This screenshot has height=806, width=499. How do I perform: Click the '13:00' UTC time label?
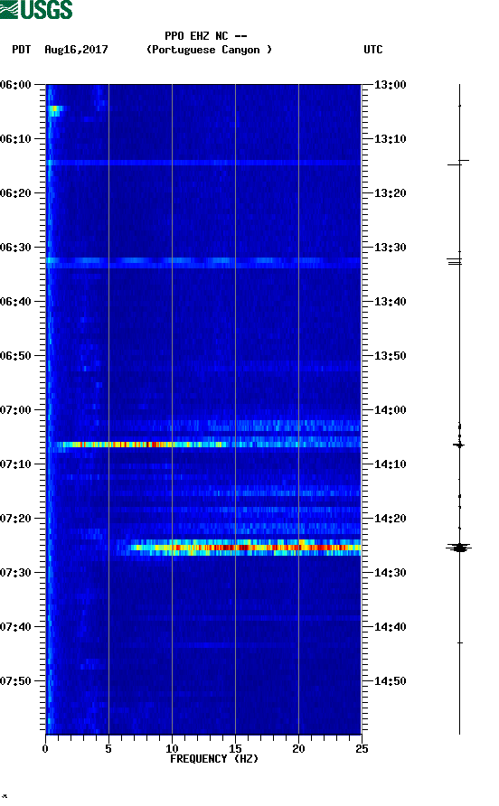click(390, 84)
